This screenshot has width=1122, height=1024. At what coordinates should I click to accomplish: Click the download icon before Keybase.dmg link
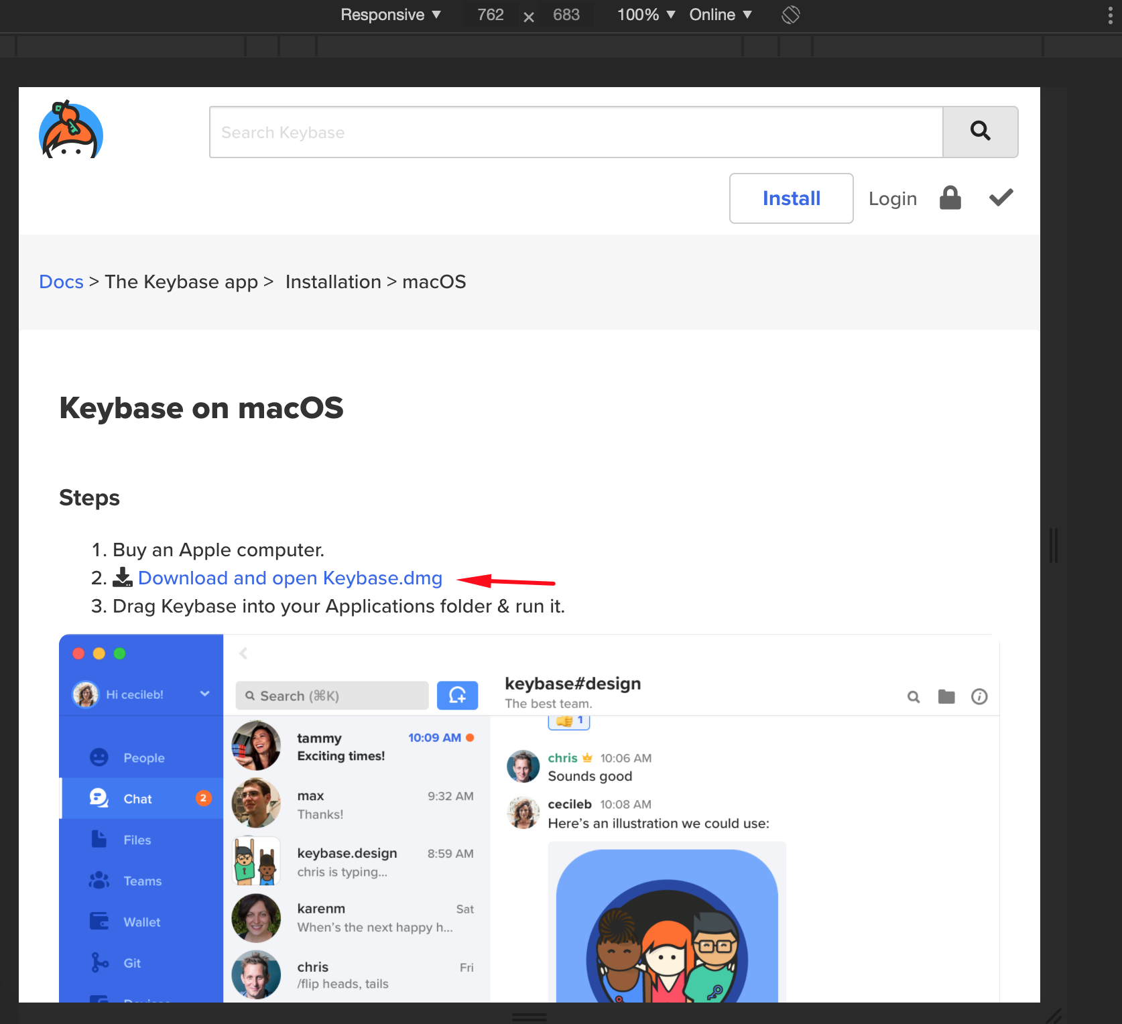[x=123, y=578]
